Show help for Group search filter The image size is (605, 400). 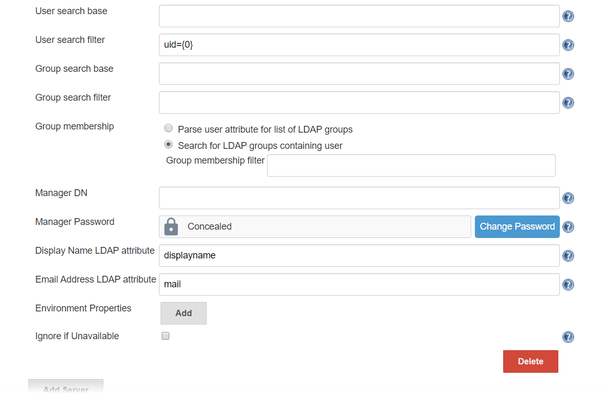point(568,103)
